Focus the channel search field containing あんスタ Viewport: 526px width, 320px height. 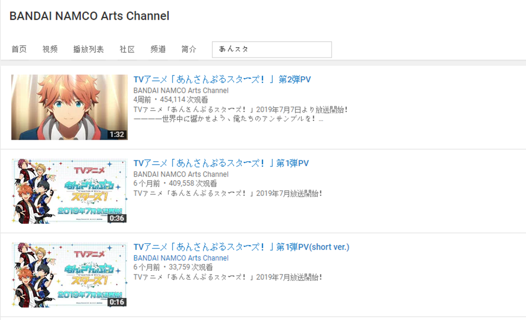[272, 50]
